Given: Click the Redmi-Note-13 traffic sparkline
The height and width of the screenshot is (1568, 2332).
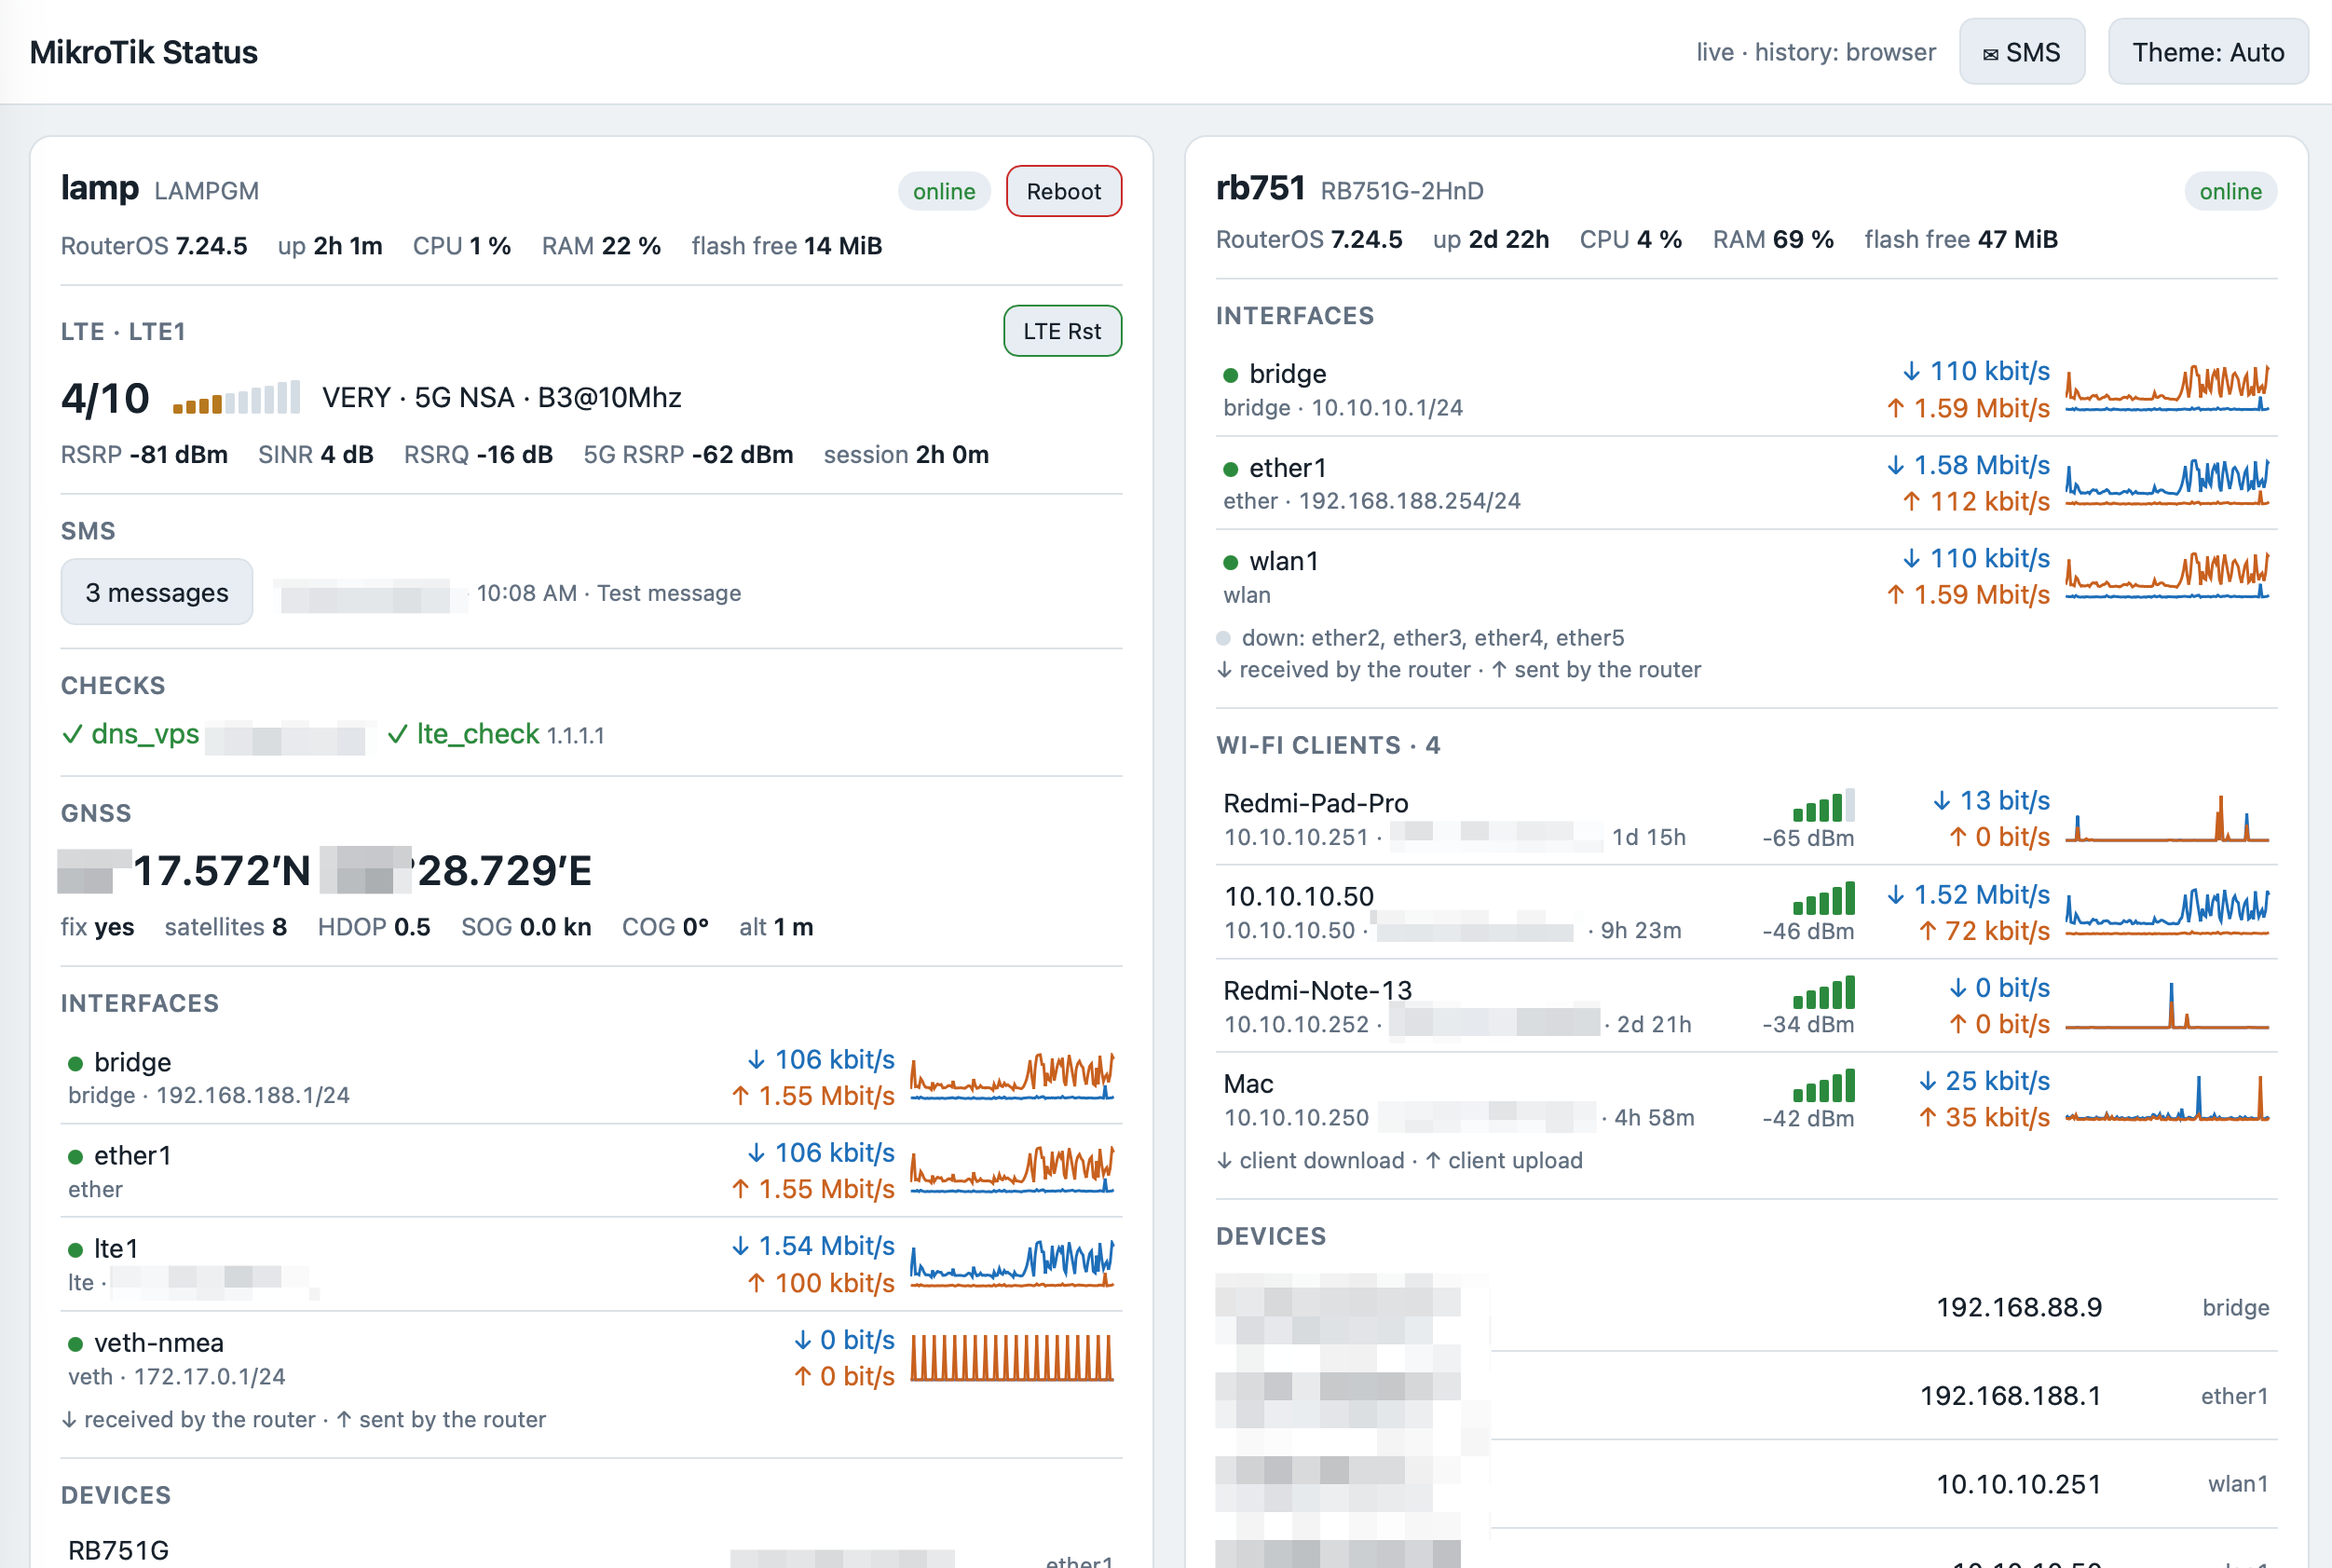Looking at the screenshot, I should [2167, 1005].
